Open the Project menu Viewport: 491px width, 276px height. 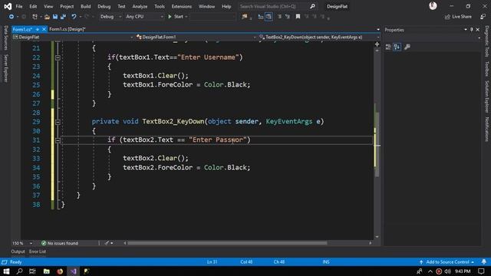(x=67, y=6)
